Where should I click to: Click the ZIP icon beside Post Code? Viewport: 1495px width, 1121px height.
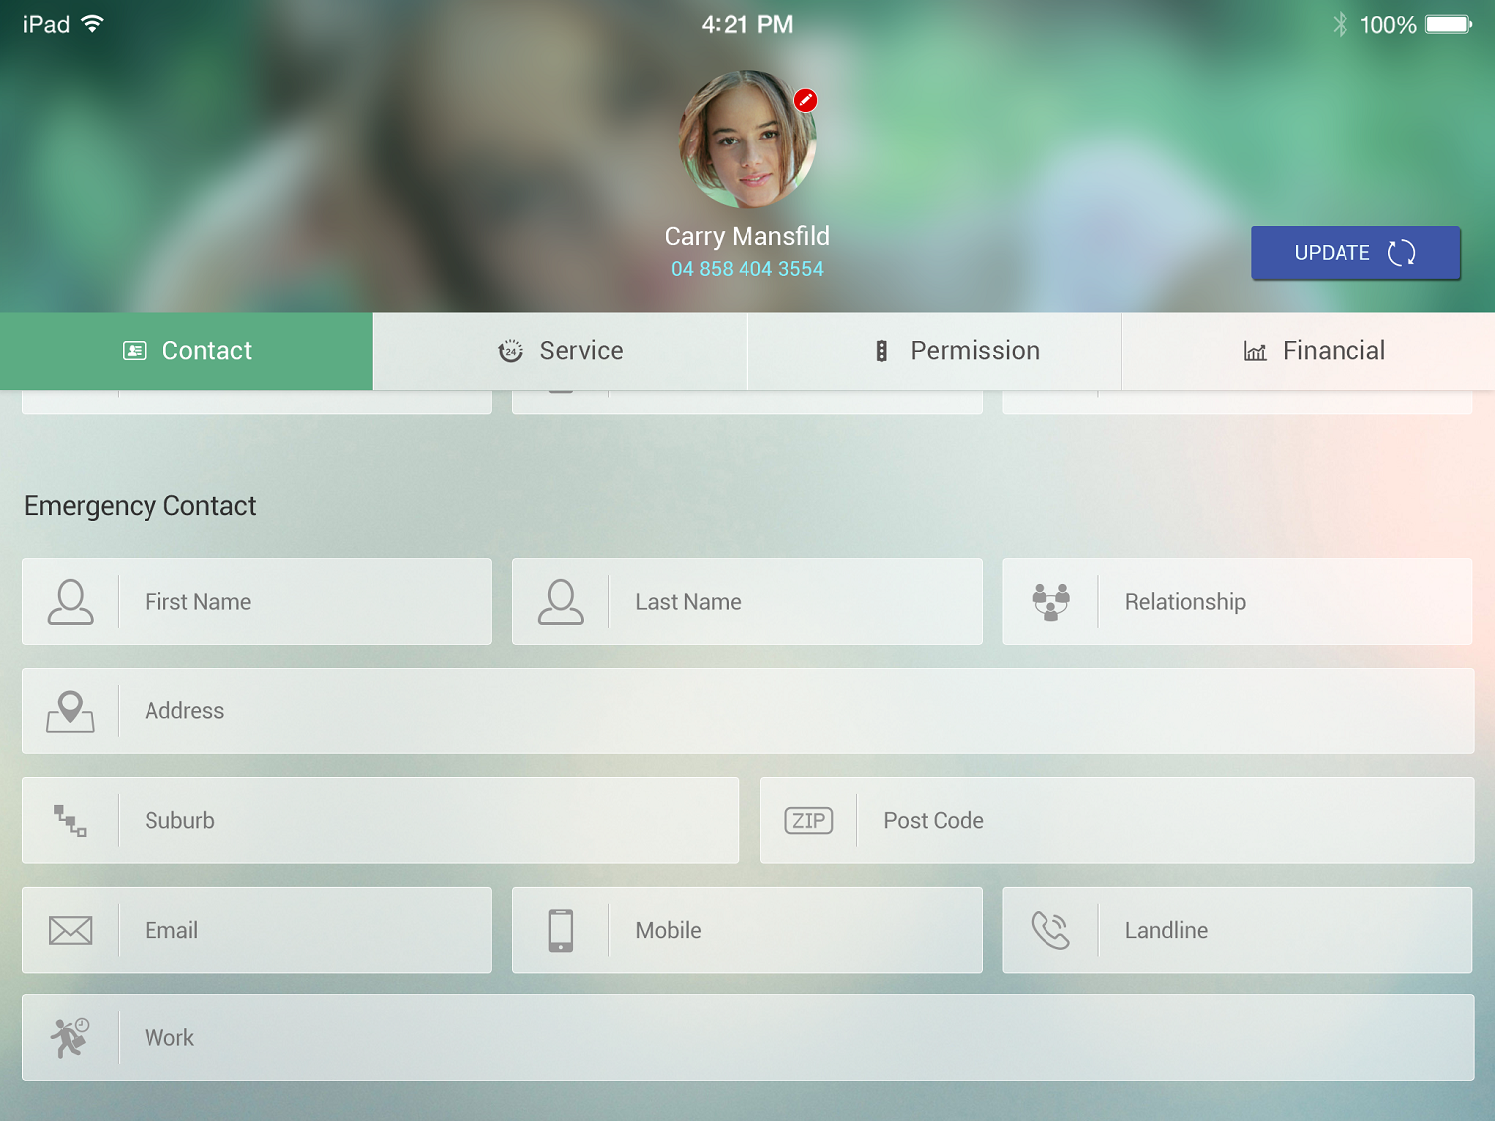click(x=808, y=820)
